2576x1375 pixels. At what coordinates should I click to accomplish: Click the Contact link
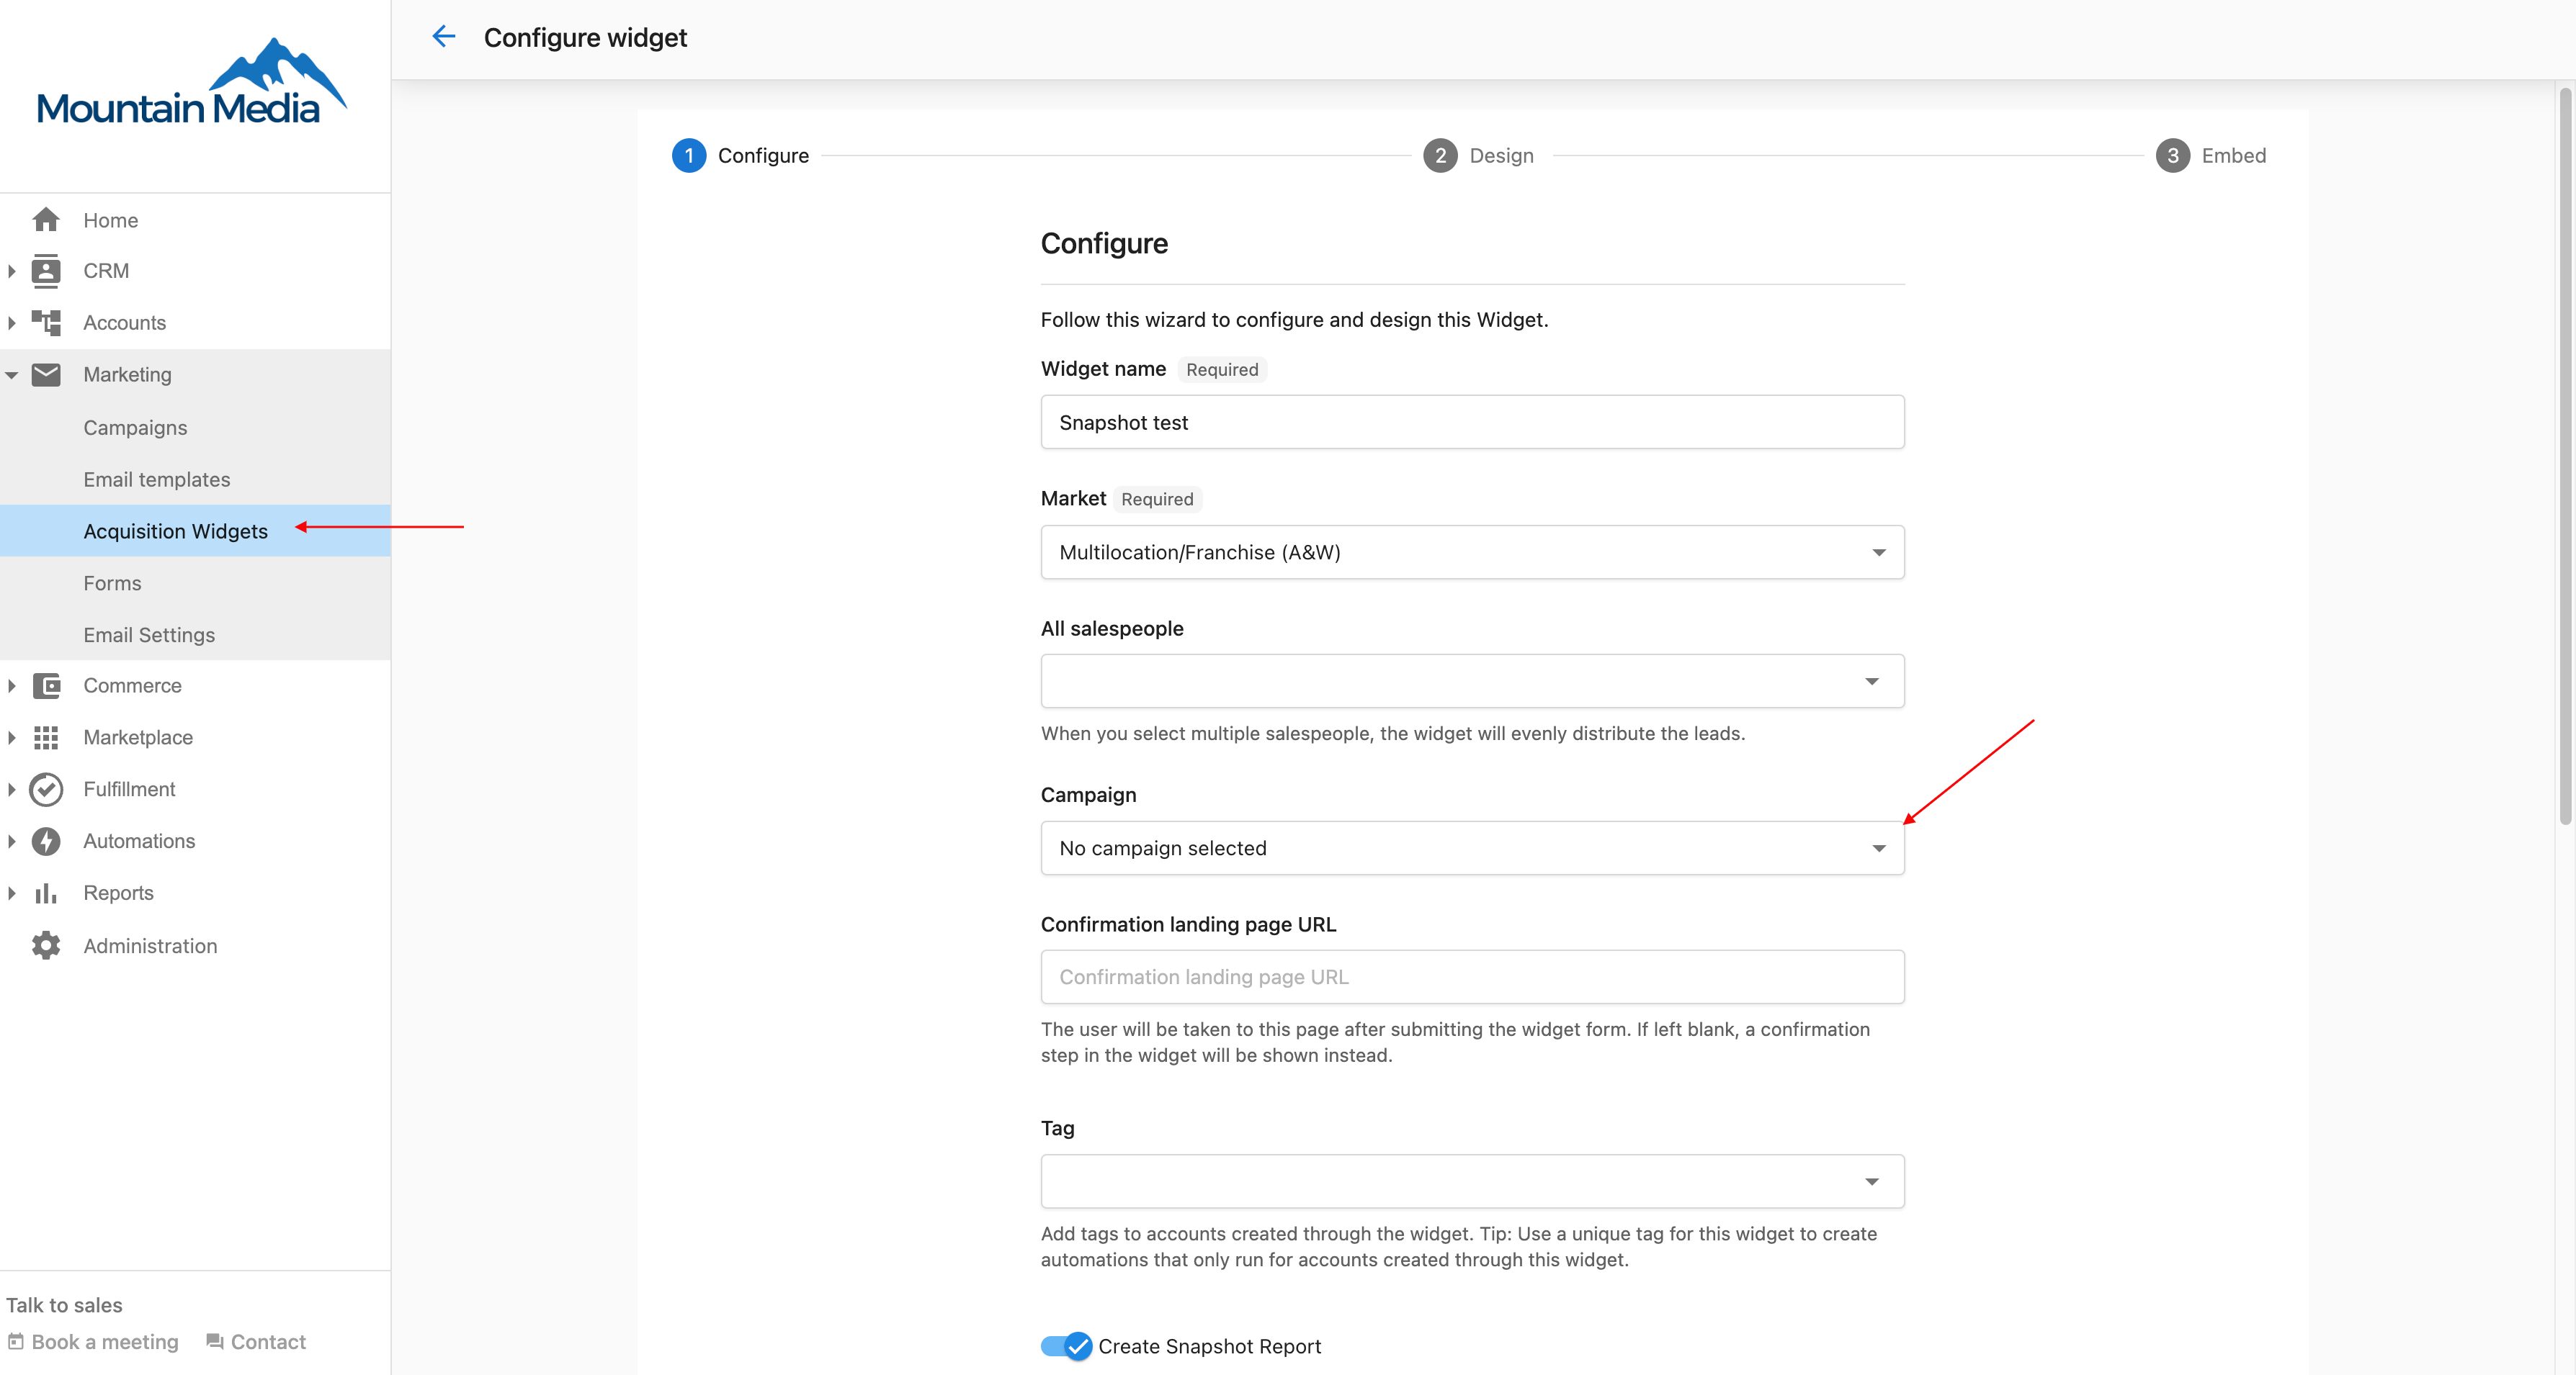pos(256,1342)
